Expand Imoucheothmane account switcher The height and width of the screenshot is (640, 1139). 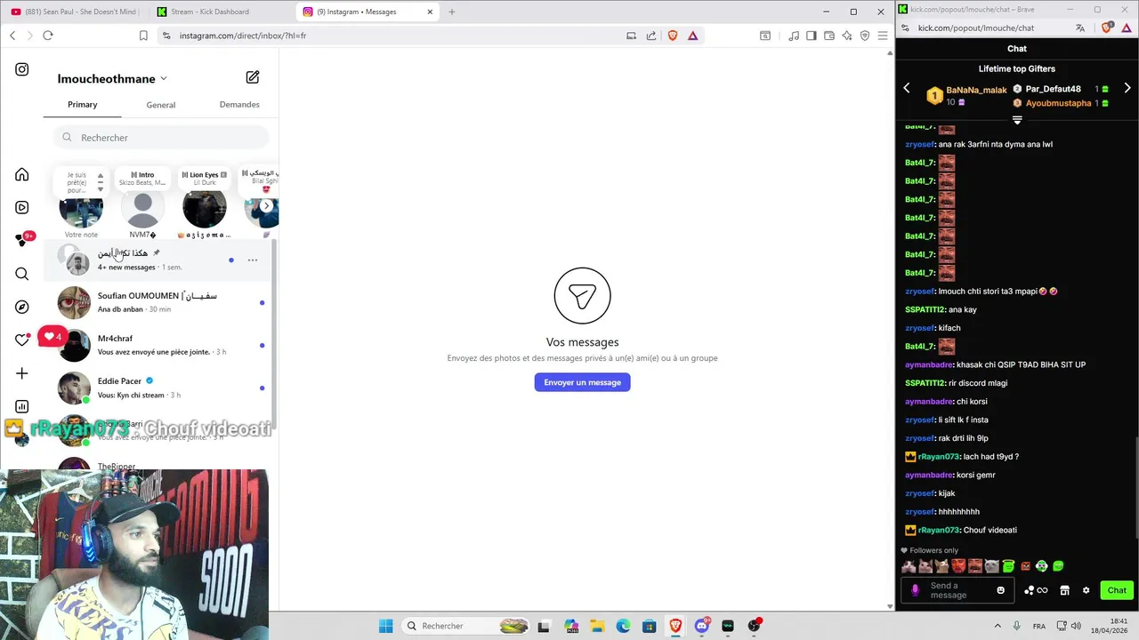tap(164, 79)
